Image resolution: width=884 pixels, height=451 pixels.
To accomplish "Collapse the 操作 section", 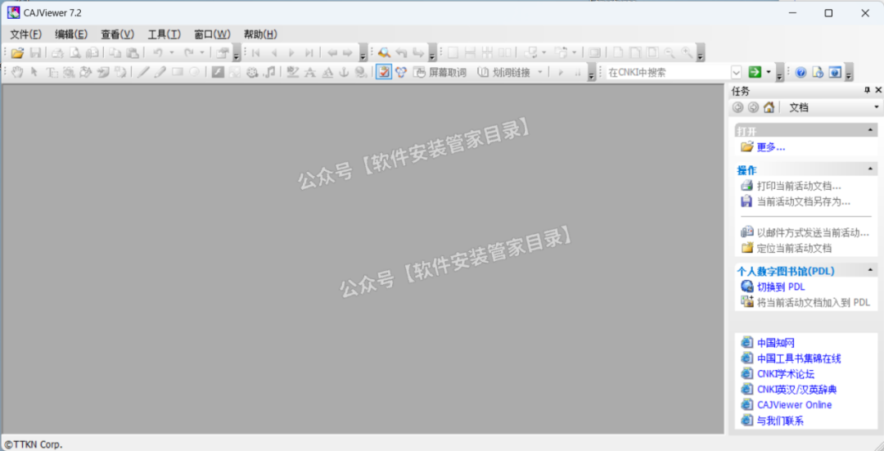I will (x=870, y=169).
